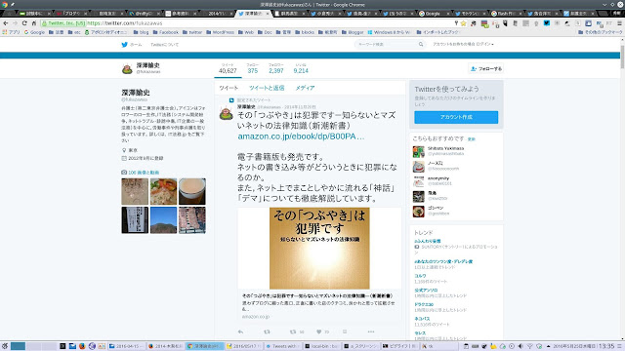Open the 公式アンソロ trend link

pos(426,291)
